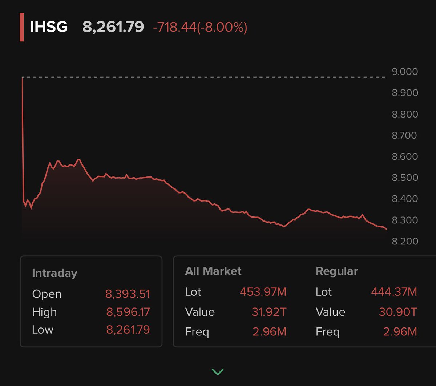Click the Open label in Intraday
The height and width of the screenshot is (386, 436).
pyautogui.click(x=47, y=294)
